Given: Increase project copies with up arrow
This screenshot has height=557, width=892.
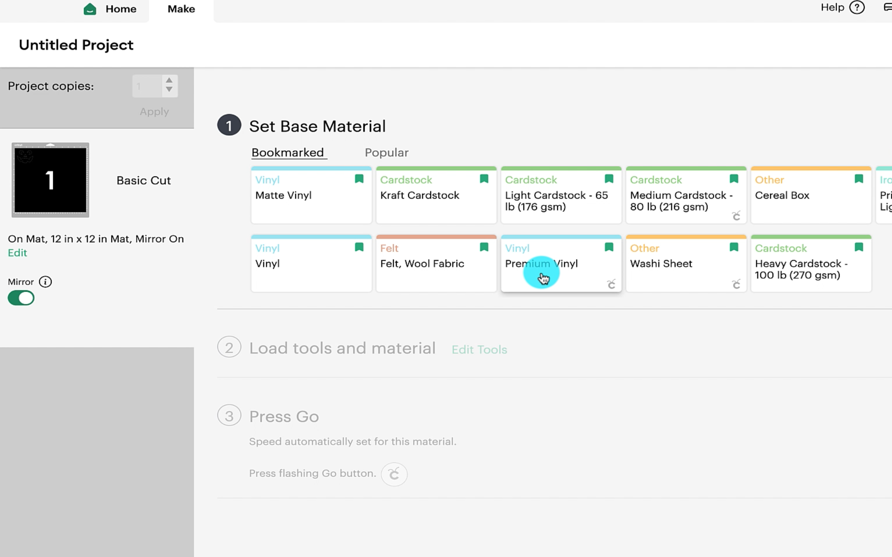Looking at the screenshot, I should coord(169,80).
